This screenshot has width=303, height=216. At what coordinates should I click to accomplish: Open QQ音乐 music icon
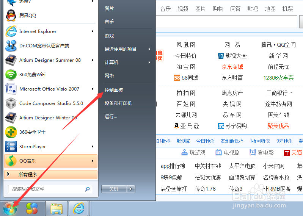(x=11, y=161)
